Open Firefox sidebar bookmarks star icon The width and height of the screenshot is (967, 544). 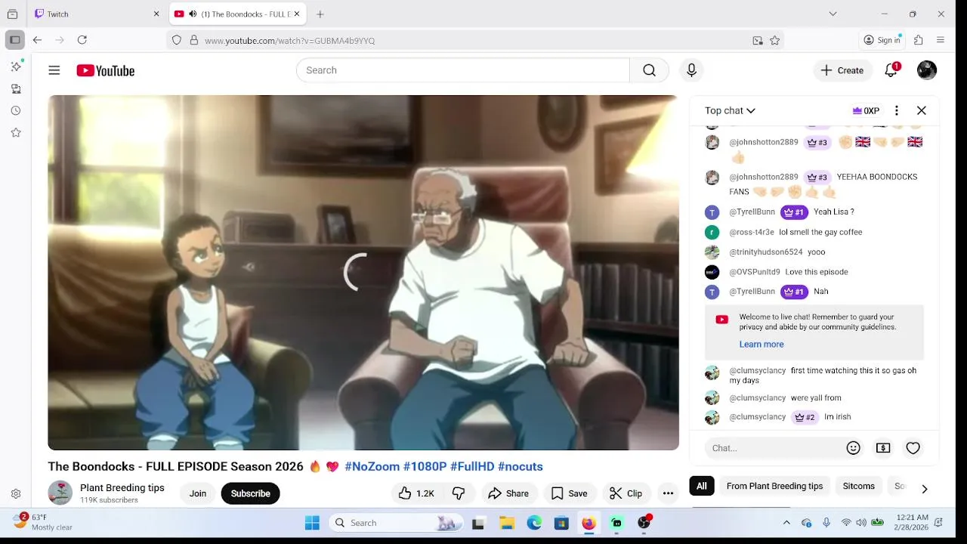[16, 132]
